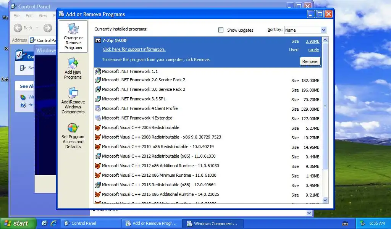Image resolution: width=391 pixels, height=229 pixels.
Task: Click icon of Visual C++ 2012 x86 Minimum Runtime
Action: (98, 176)
